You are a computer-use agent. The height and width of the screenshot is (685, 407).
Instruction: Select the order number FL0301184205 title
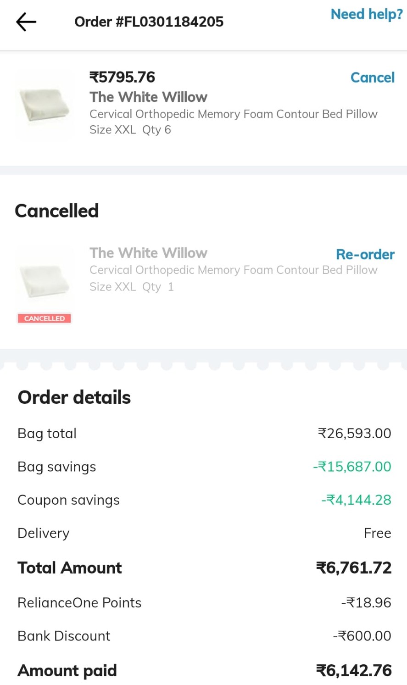[x=149, y=22]
